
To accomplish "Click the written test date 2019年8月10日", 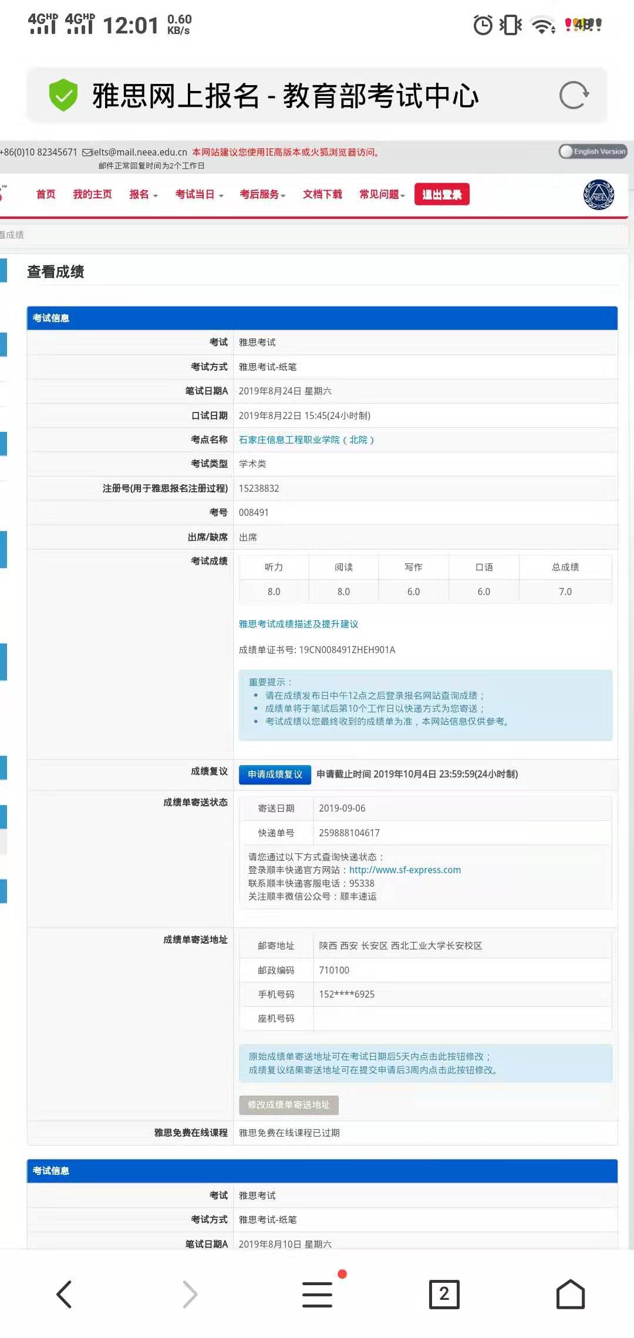I will point(285,1244).
